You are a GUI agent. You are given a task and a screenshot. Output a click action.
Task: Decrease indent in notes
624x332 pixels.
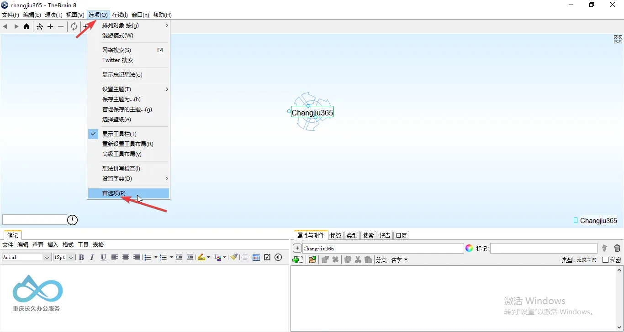click(x=179, y=257)
